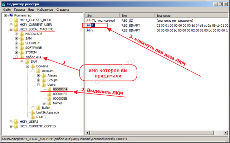Screen dimensions: 230x143
Task: Click the HKEY_CURRENT_CONFIG folder icon
Action: click(16, 126)
